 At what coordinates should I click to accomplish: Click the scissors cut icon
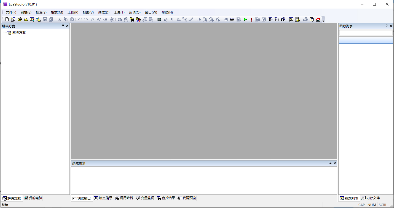(x=59, y=19)
